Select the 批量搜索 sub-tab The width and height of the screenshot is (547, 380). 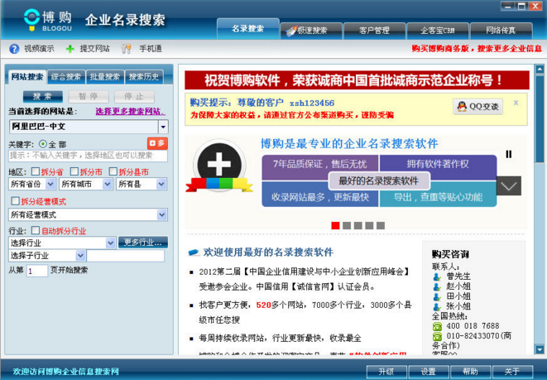click(x=104, y=77)
